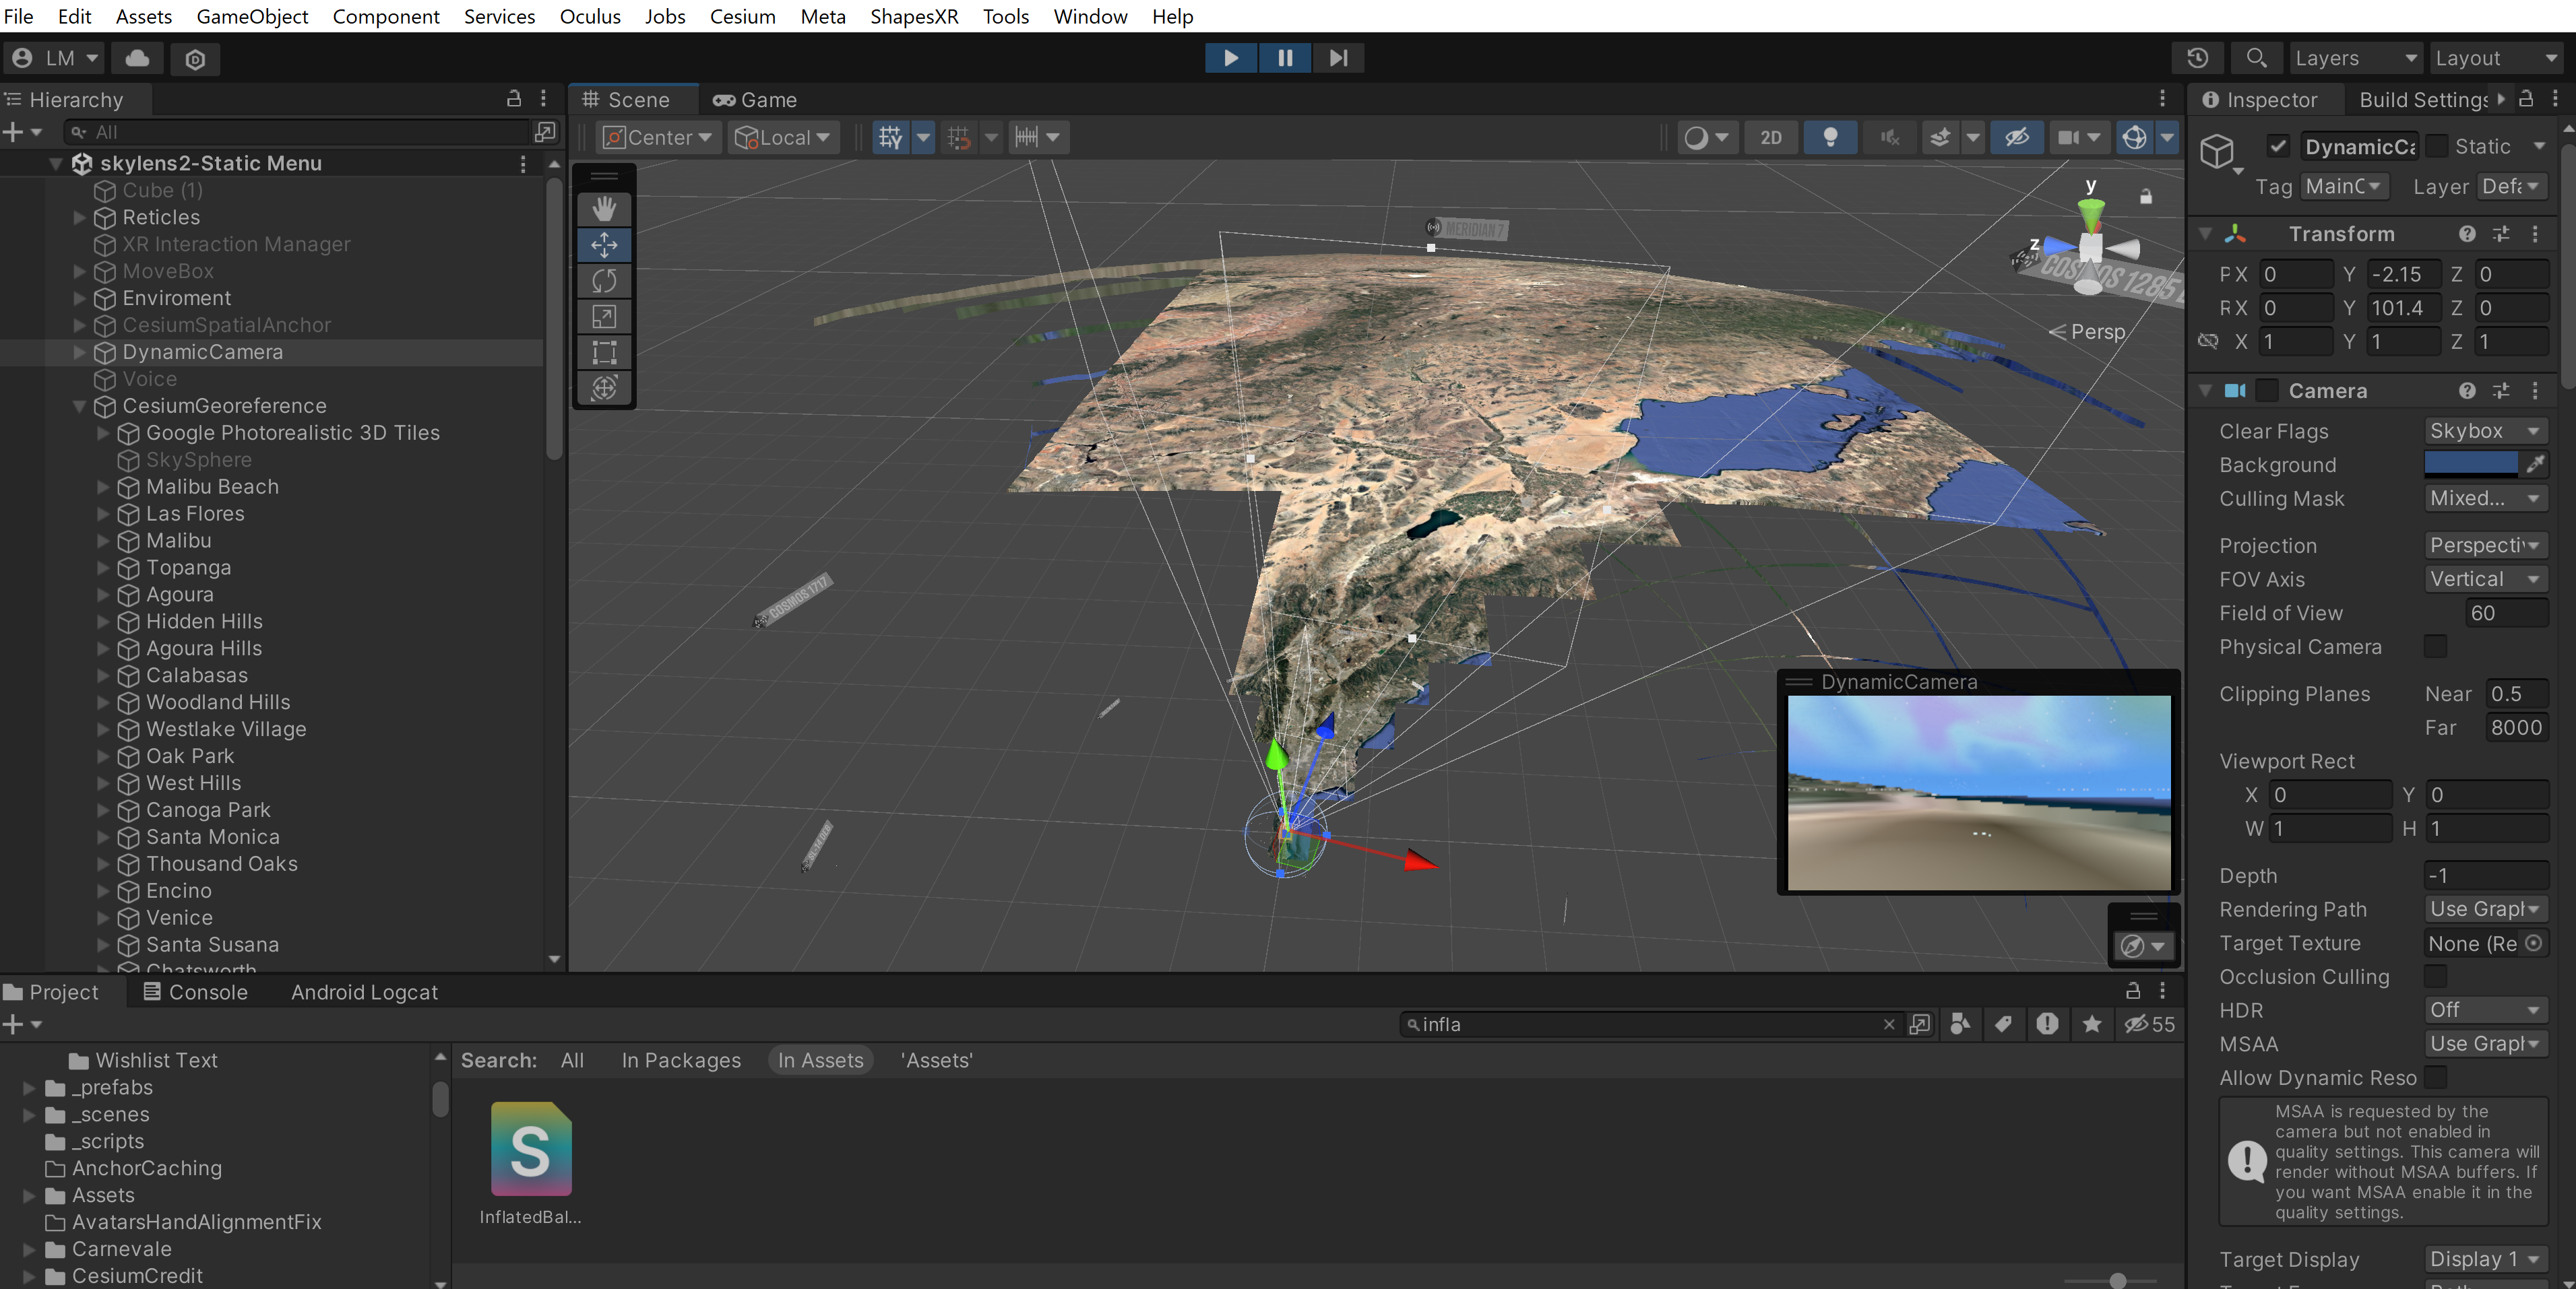
Task: Open Clear Flags Skybox dropdown
Action: (2486, 430)
